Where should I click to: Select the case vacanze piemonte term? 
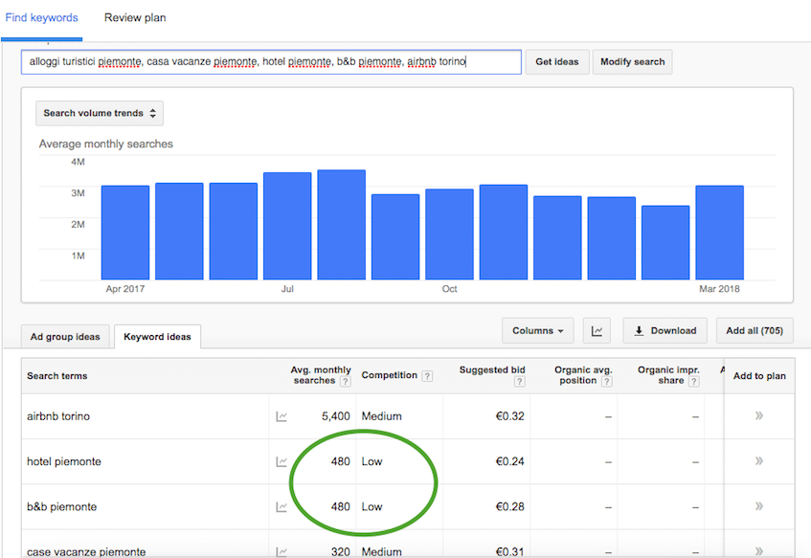point(86,552)
